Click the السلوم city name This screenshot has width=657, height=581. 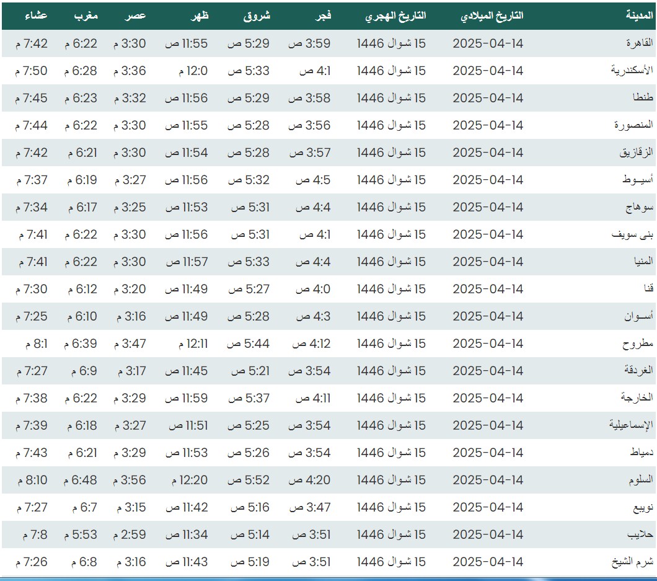pos(639,480)
